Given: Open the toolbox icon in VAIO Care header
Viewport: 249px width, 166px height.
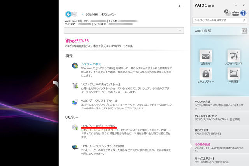Looking at the screenshot, I should coord(235,13).
